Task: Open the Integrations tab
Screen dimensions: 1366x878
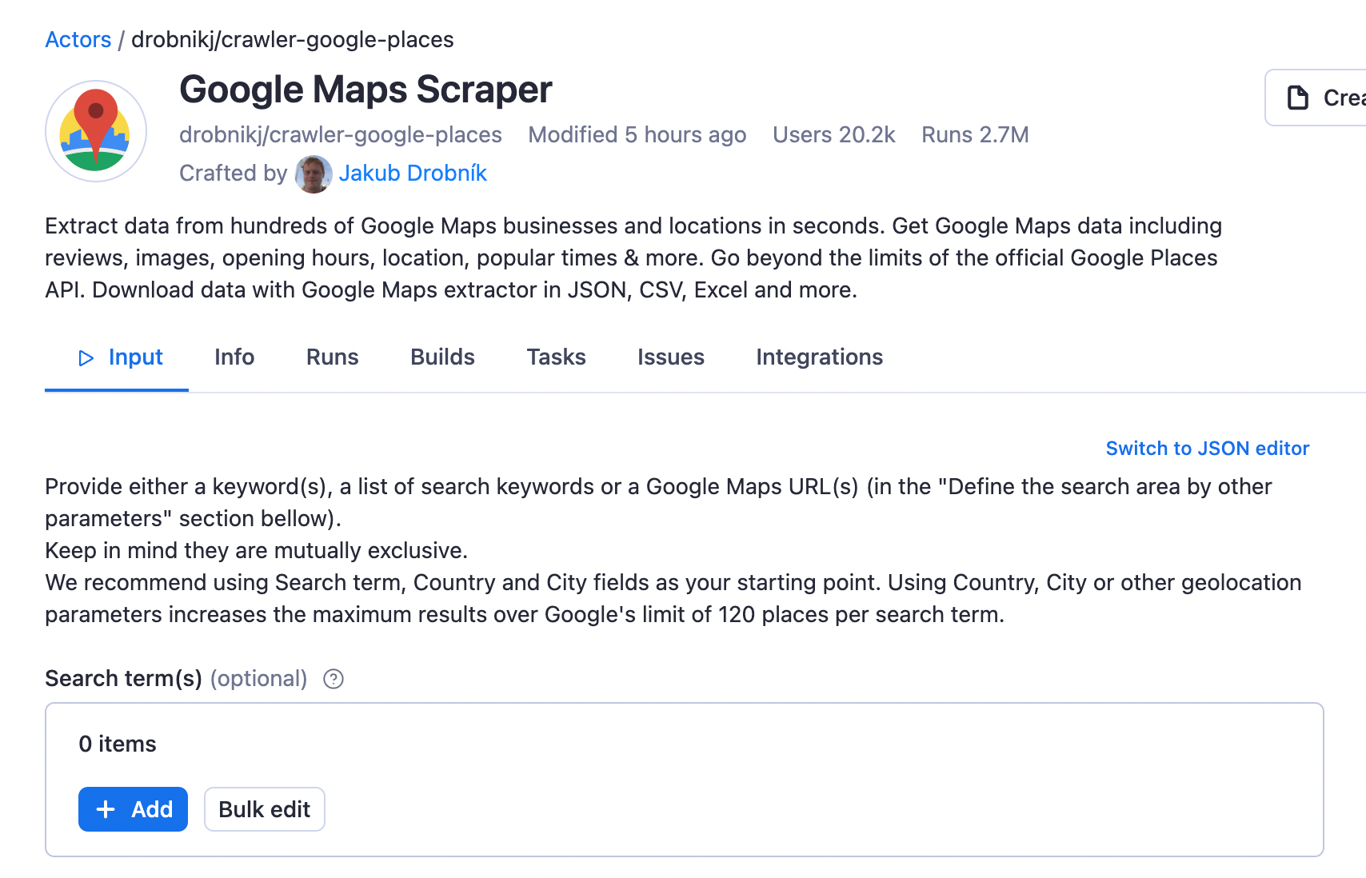Action: click(x=819, y=357)
